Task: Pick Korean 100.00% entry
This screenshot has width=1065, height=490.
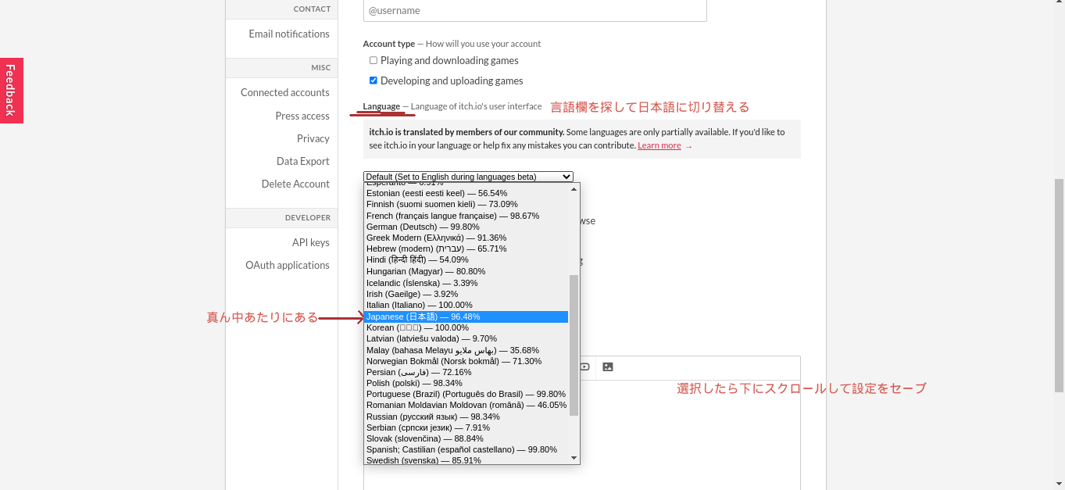Action: (x=466, y=327)
